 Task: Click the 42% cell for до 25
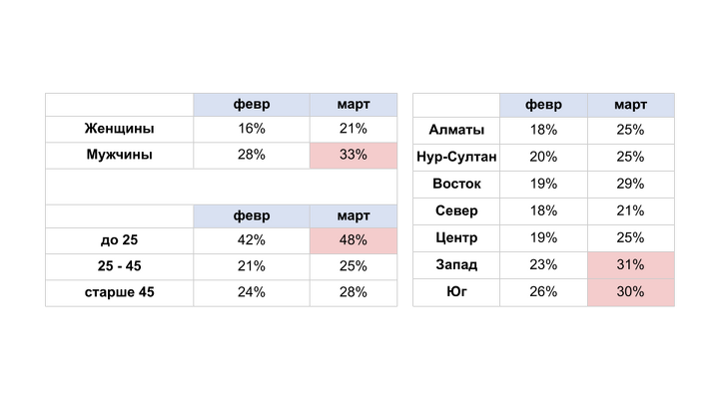252,240
